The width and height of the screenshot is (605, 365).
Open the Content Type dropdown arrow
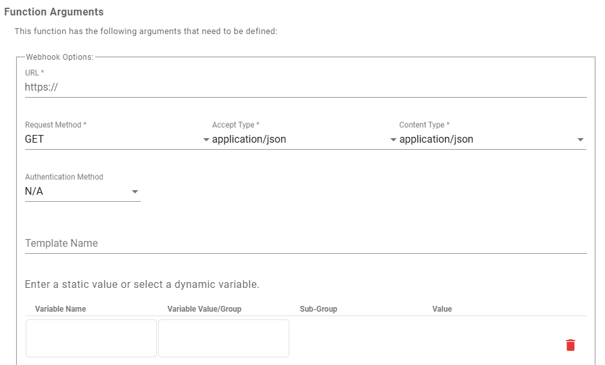pos(581,139)
